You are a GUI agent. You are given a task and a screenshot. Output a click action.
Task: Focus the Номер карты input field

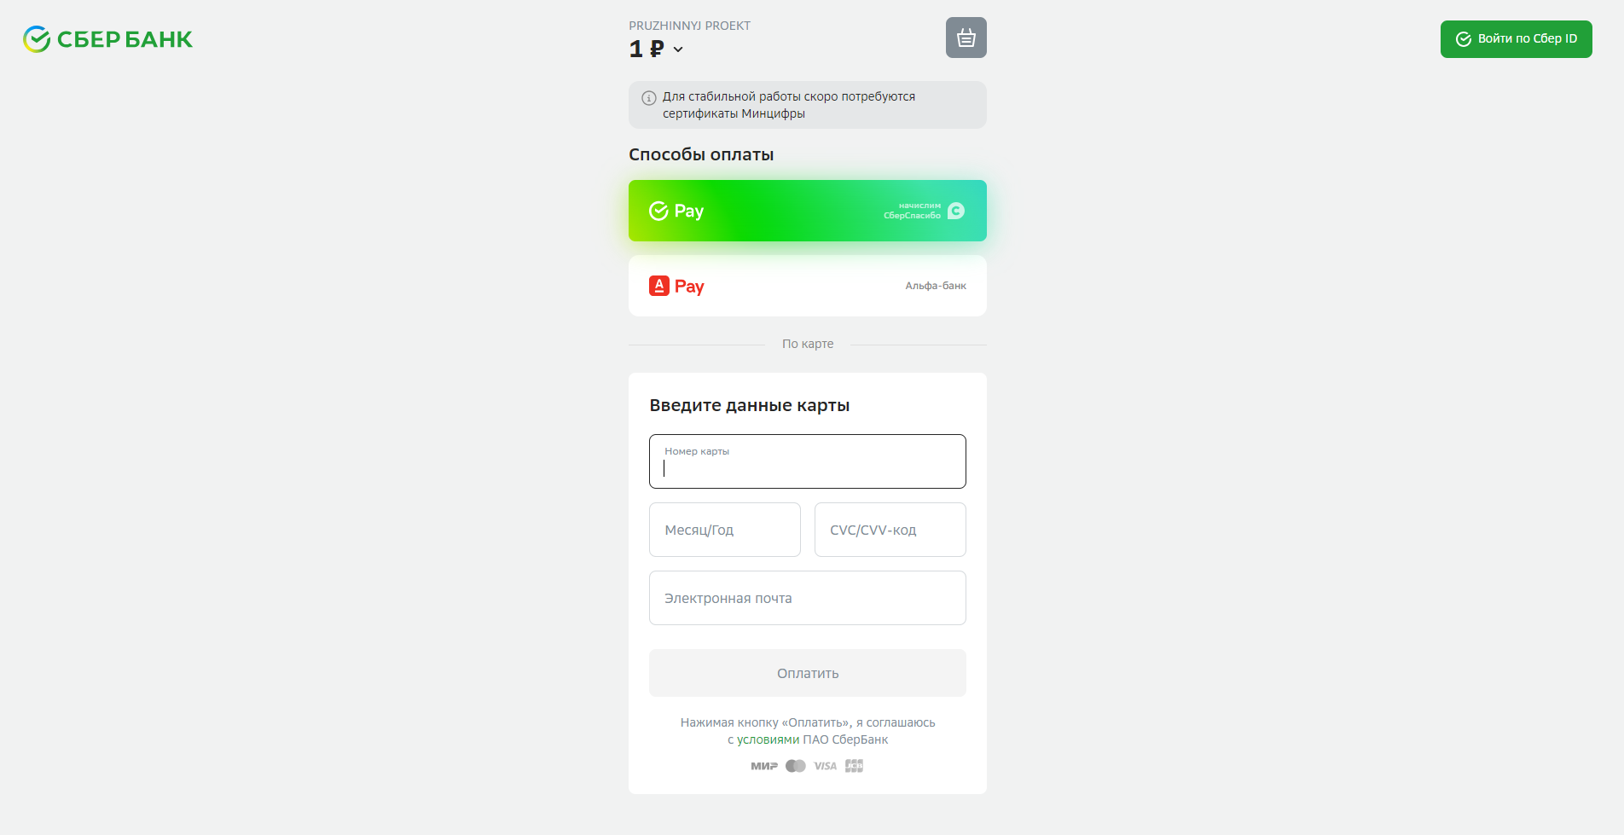point(807,461)
